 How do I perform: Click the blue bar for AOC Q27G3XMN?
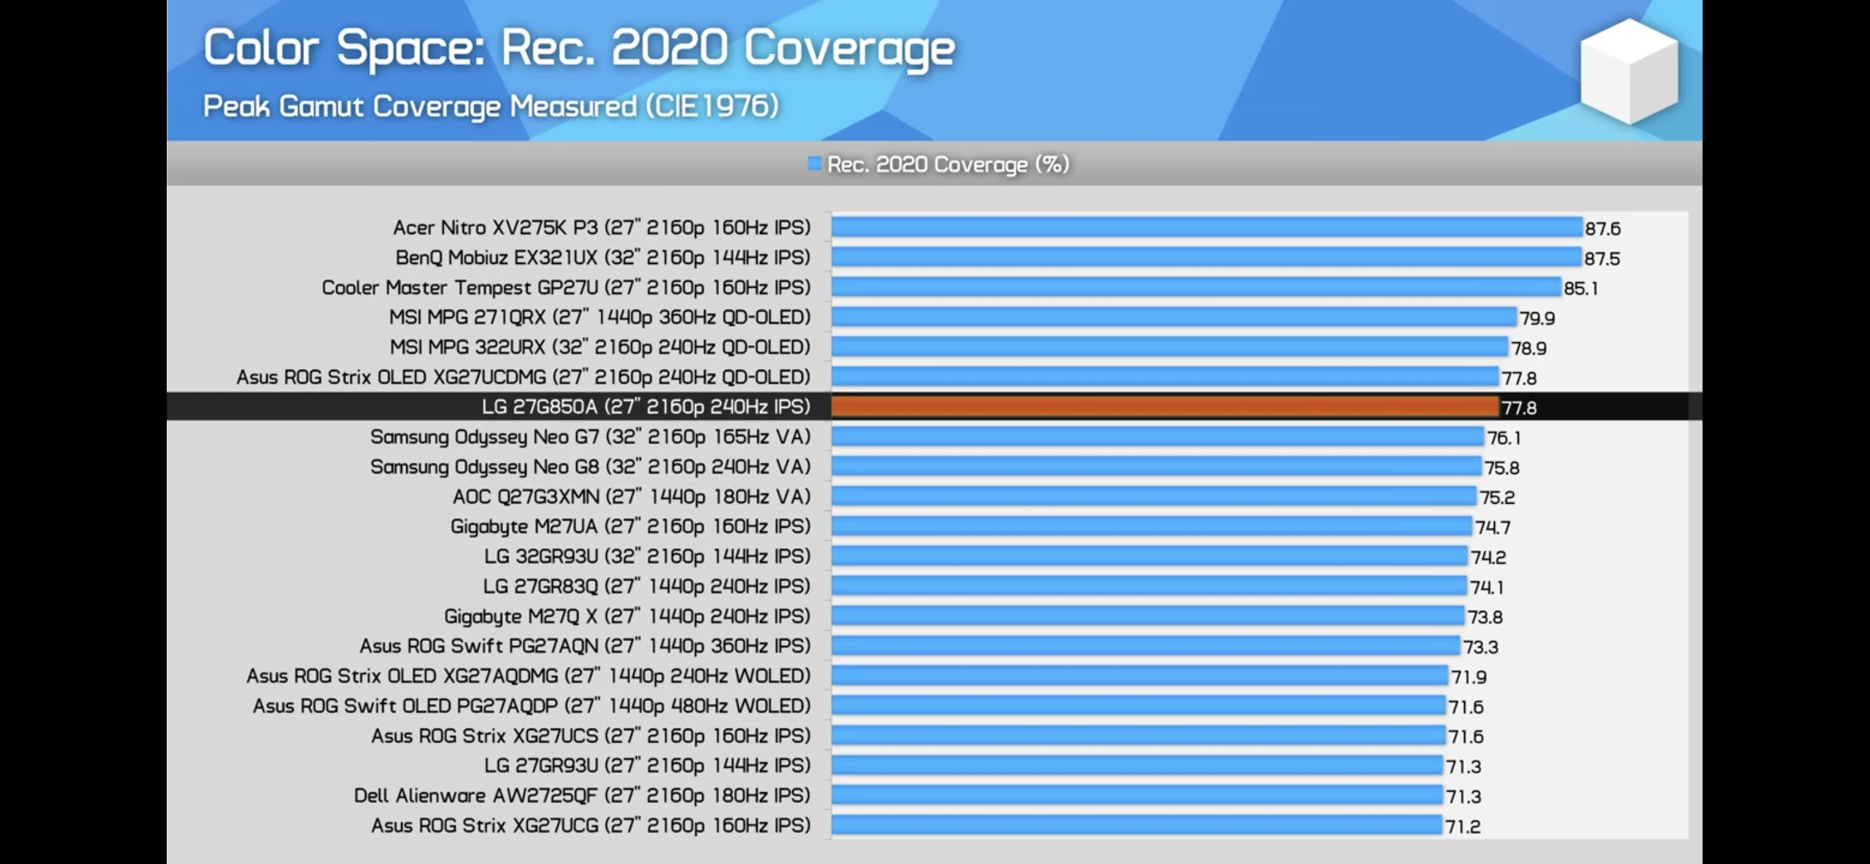[1154, 496]
